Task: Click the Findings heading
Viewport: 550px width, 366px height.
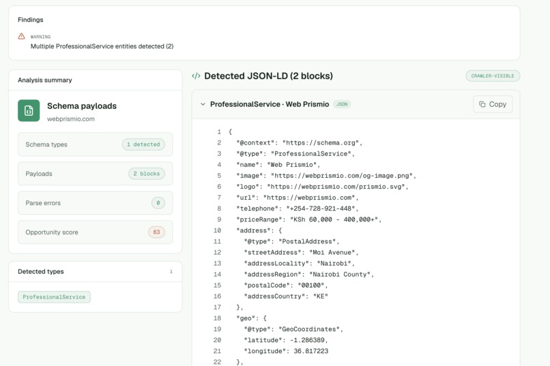Action: 31,20
